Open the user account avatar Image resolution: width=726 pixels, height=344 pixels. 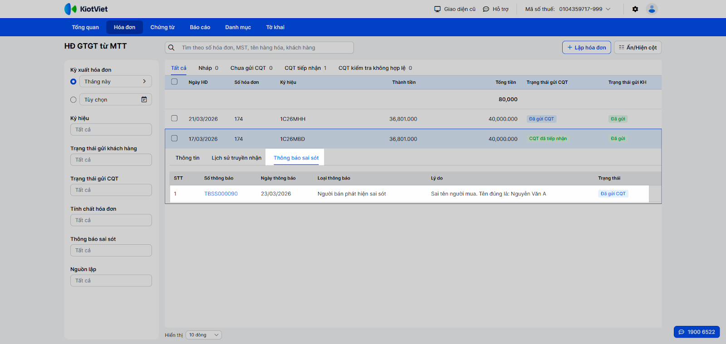click(652, 9)
